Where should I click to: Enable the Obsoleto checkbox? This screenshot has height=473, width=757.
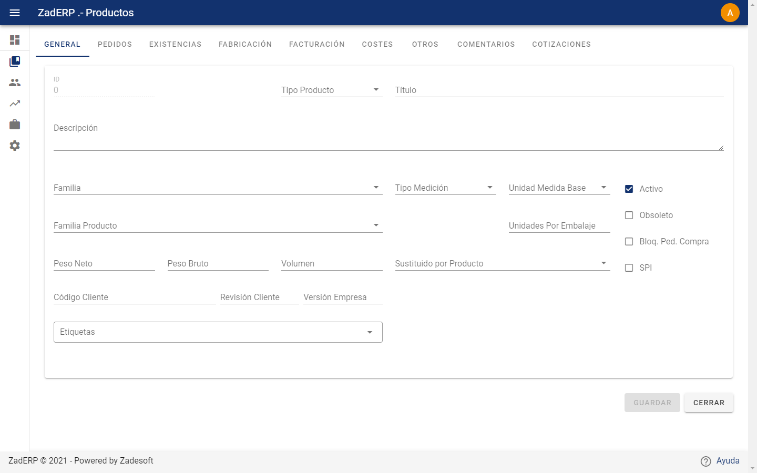pos(629,215)
